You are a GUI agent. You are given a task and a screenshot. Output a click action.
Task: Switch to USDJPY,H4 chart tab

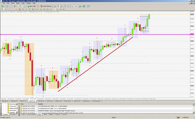pyautogui.click(x=50, y=101)
